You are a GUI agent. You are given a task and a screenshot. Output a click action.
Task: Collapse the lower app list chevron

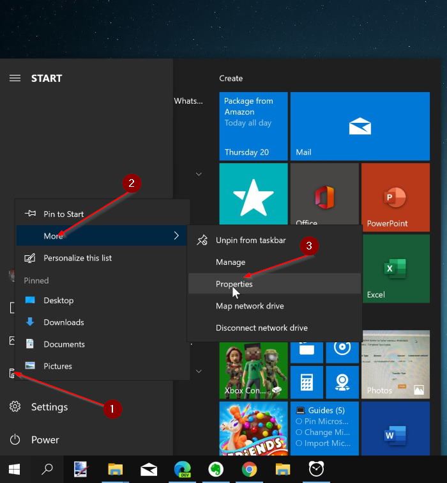tap(199, 371)
